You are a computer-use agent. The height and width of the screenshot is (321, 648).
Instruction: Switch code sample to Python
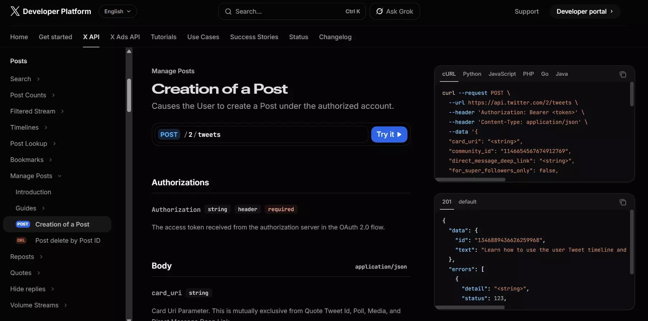click(472, 74)
